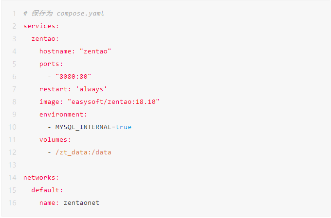Click the "8080:80" port mapping string

coord(74,76)
